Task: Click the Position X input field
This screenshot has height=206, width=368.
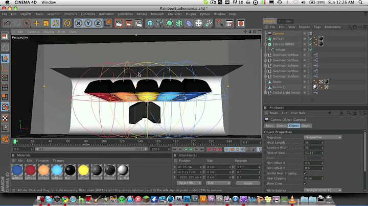Action: [189, 167]
